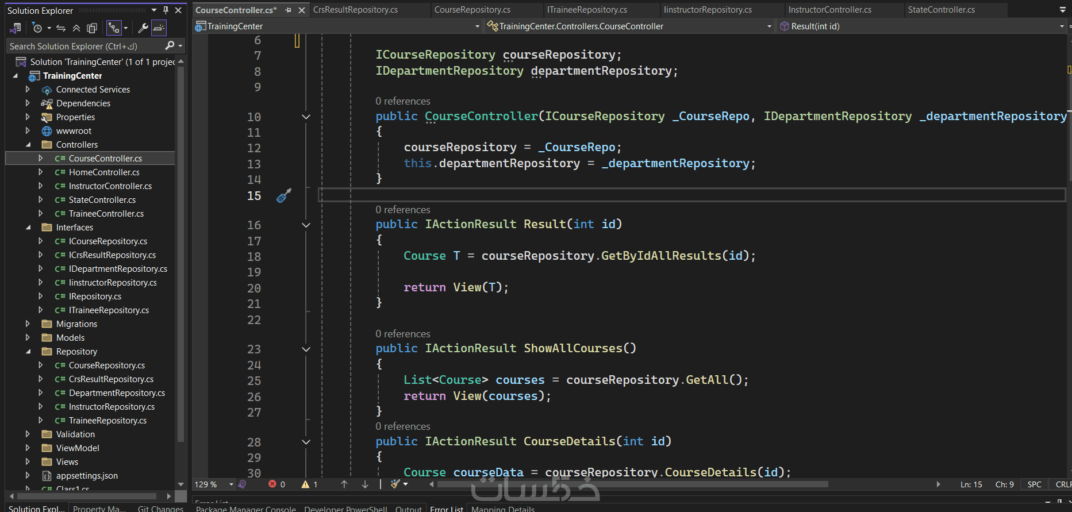Select HomeController.cs in Solution Explorer

[x=104, y=172]
